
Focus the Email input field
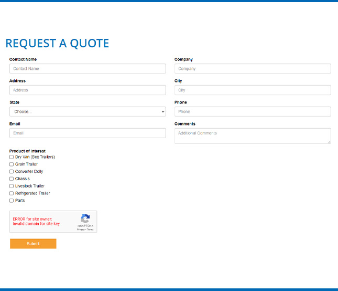point(88,133)
